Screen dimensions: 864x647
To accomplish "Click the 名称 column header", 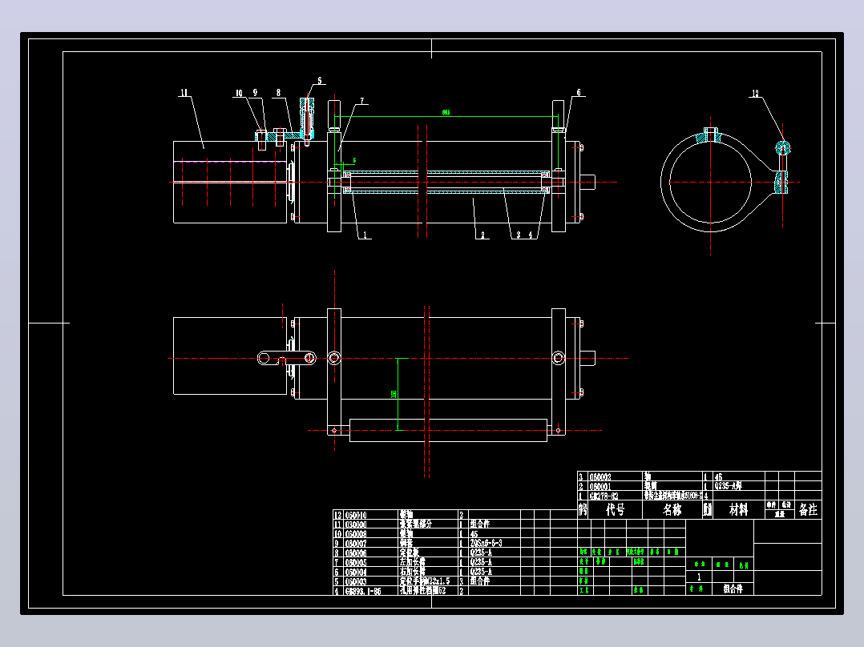I will tap(672, 510).
